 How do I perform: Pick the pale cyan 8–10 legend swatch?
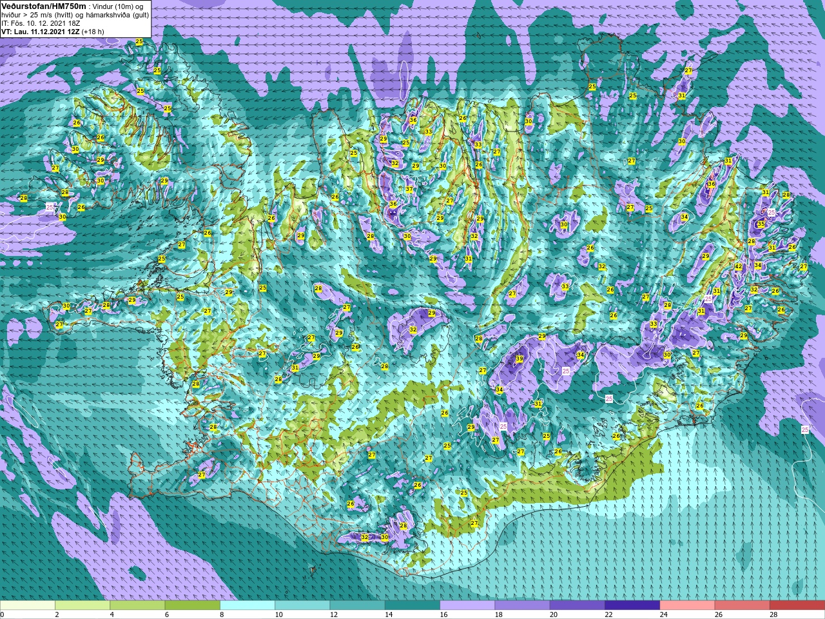coord(247,606)
